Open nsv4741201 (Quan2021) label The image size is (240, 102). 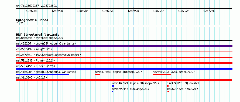(x=184, y=83)
